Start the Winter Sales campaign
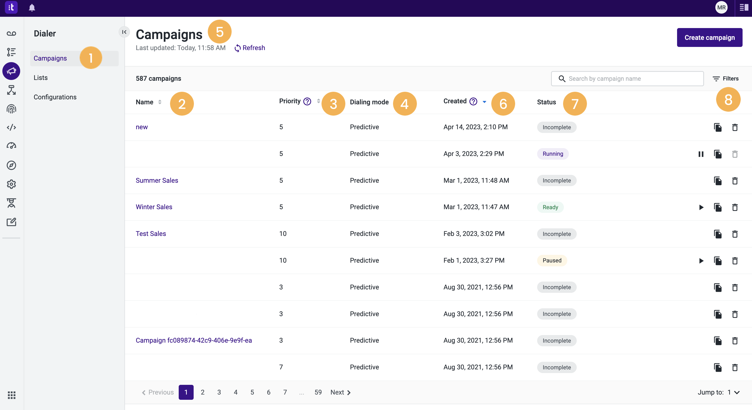 [x=701, y=207]
